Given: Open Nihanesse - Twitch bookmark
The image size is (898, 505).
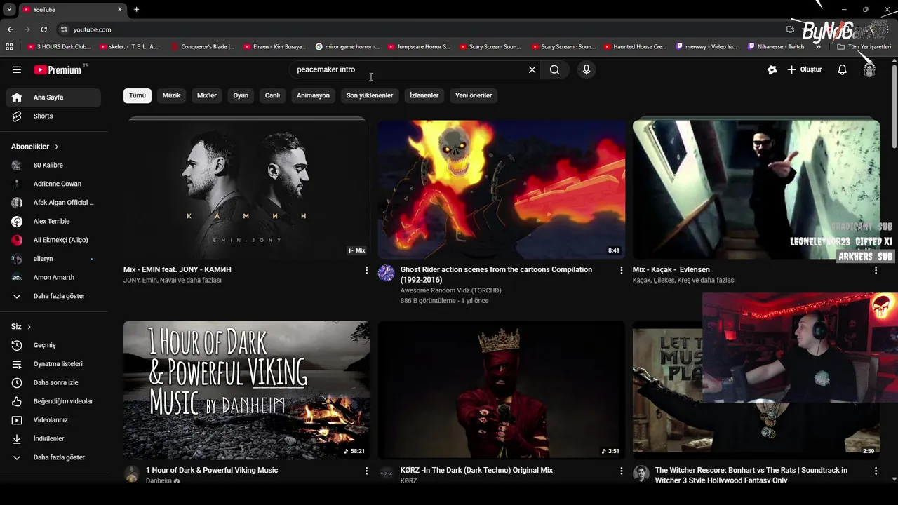Looking at the screenshot, I should coord(776,47).
